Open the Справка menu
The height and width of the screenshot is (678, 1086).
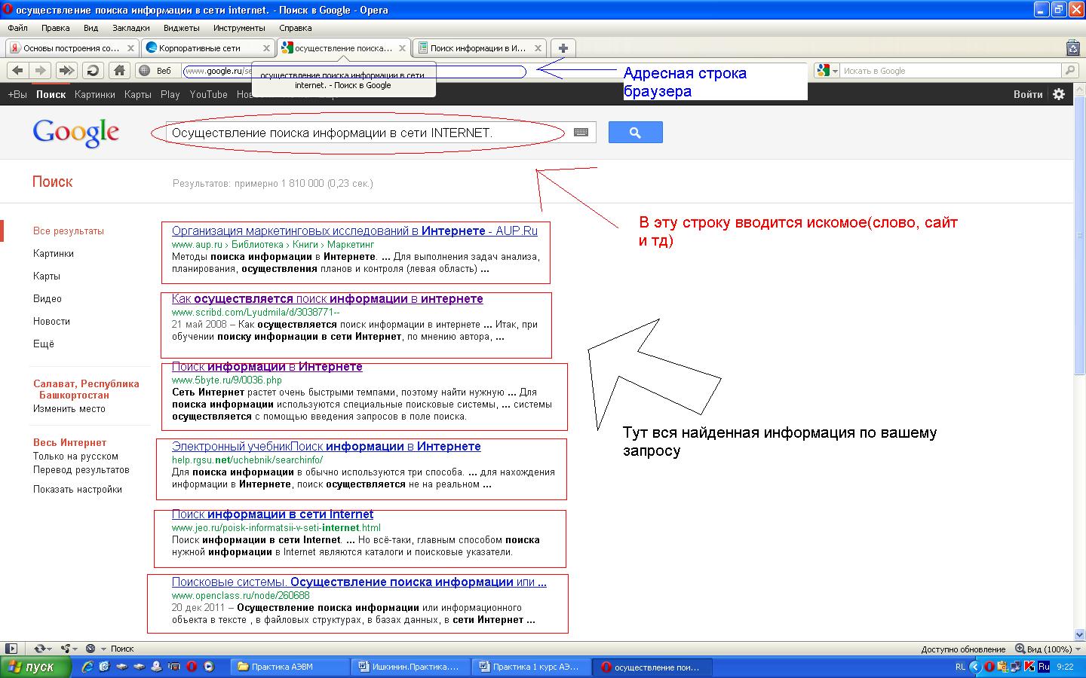[295, 28]
